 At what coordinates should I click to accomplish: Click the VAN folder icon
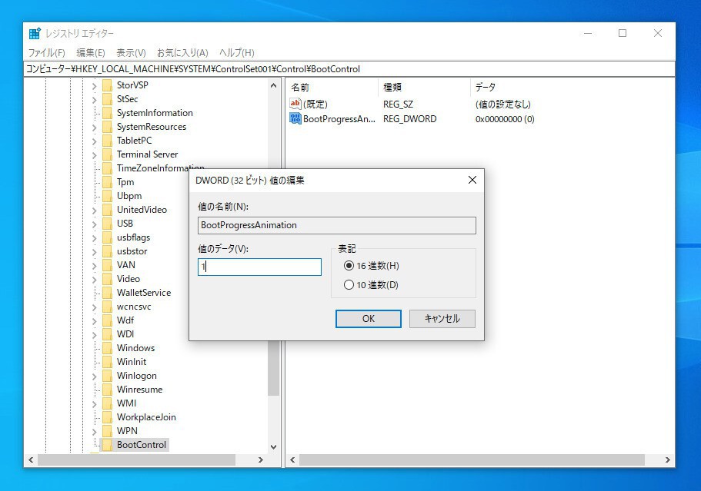click(x=107, y=265)
